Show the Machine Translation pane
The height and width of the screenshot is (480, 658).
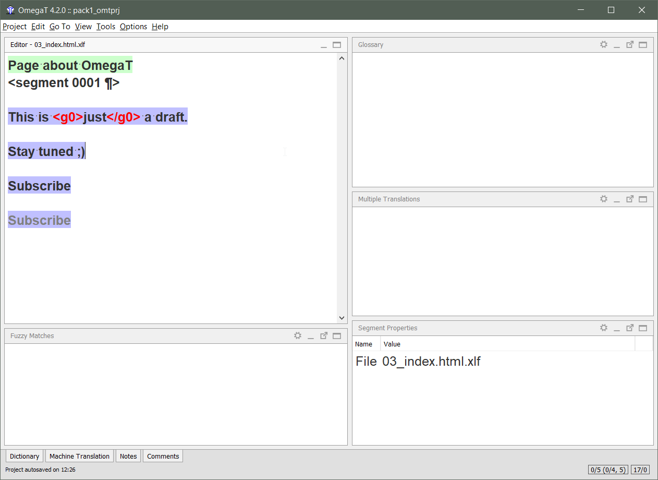click(79, 456)
